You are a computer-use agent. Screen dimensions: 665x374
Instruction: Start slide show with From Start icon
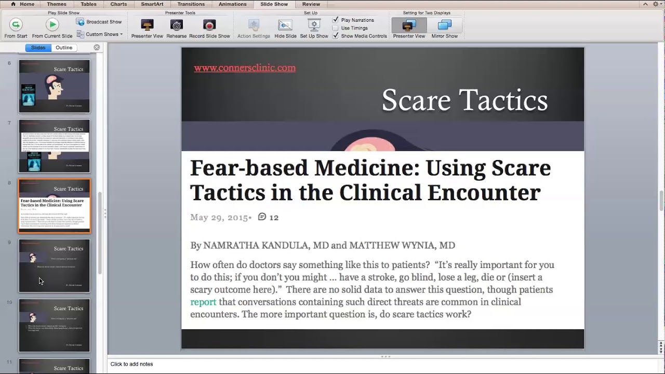(x=16, y=25)
